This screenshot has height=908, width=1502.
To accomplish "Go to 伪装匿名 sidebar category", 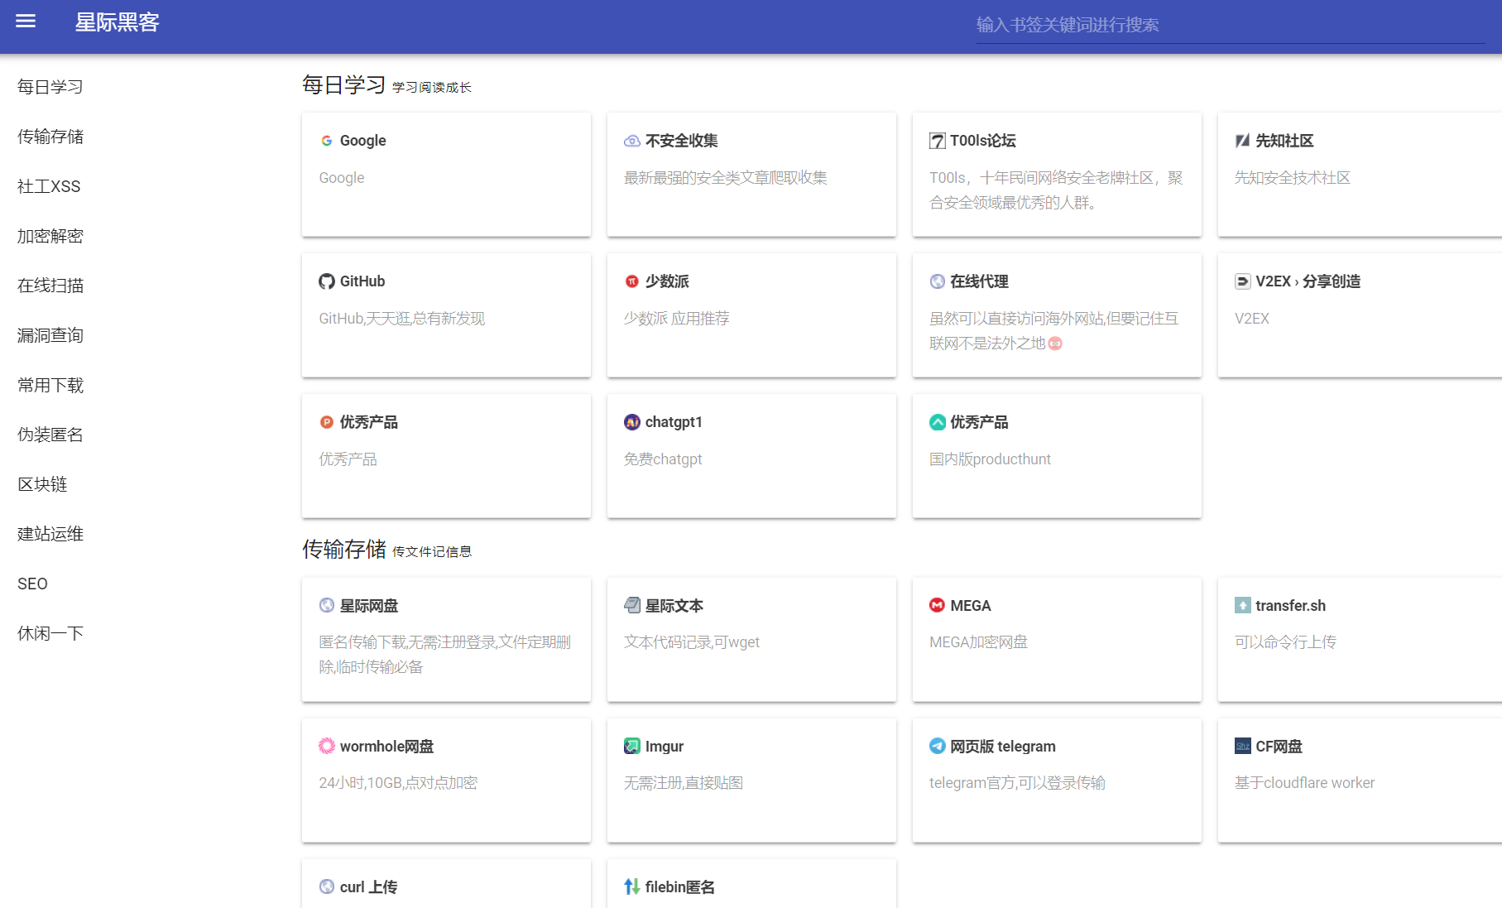I will tap(50, 435).
